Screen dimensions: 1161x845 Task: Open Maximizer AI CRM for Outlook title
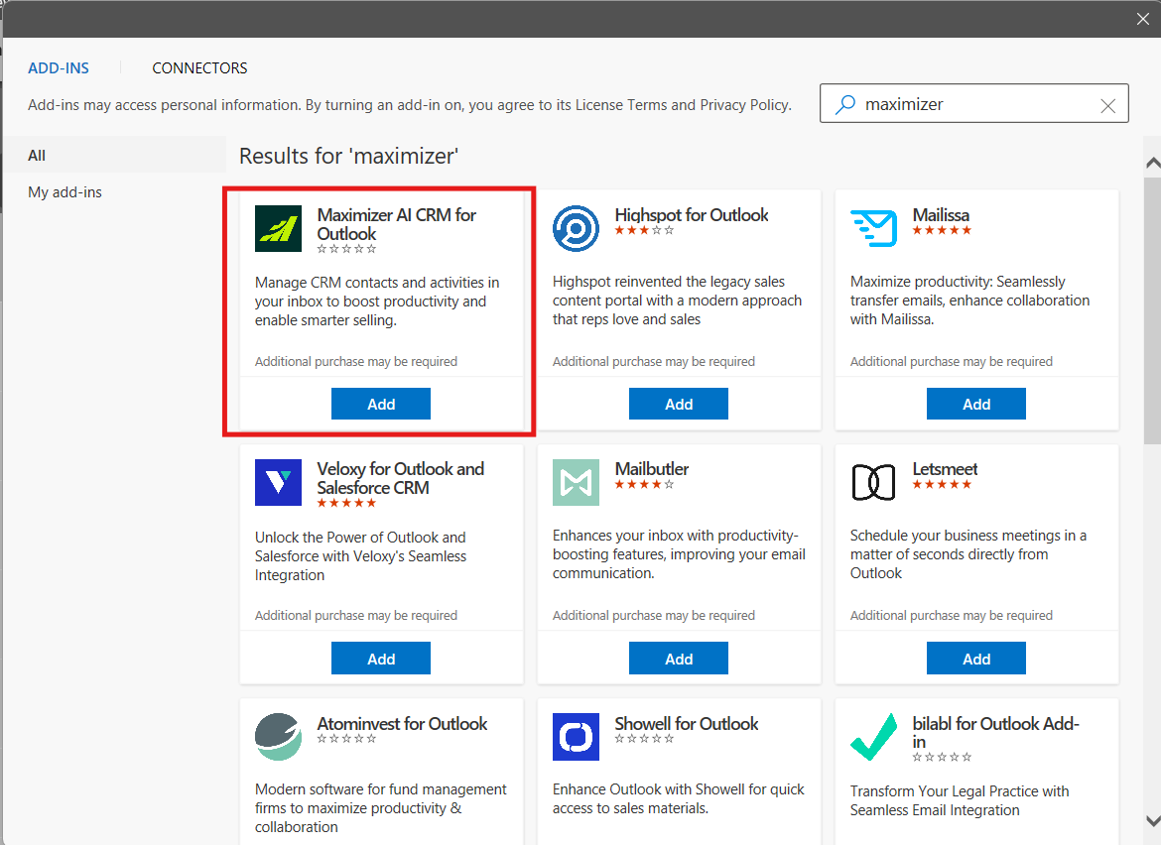397,224
